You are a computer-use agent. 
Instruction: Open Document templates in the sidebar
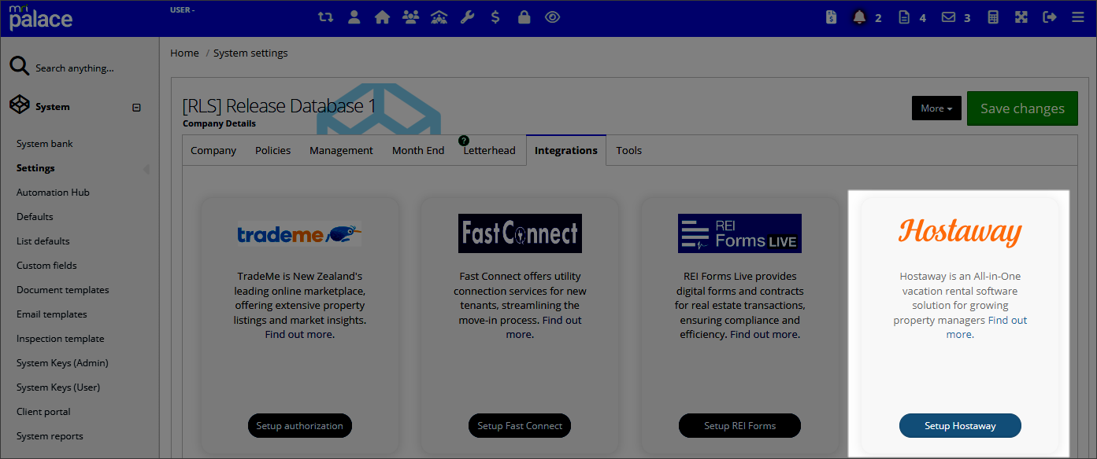[x=63, y=290]
